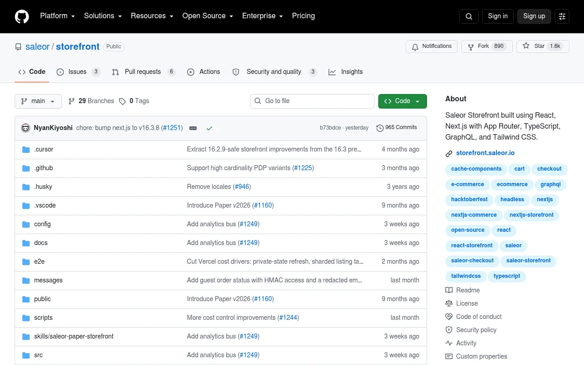This screenshot has height=365, width=584.
Task: Click the green commit status checkmark
Action: pos(209,128)
